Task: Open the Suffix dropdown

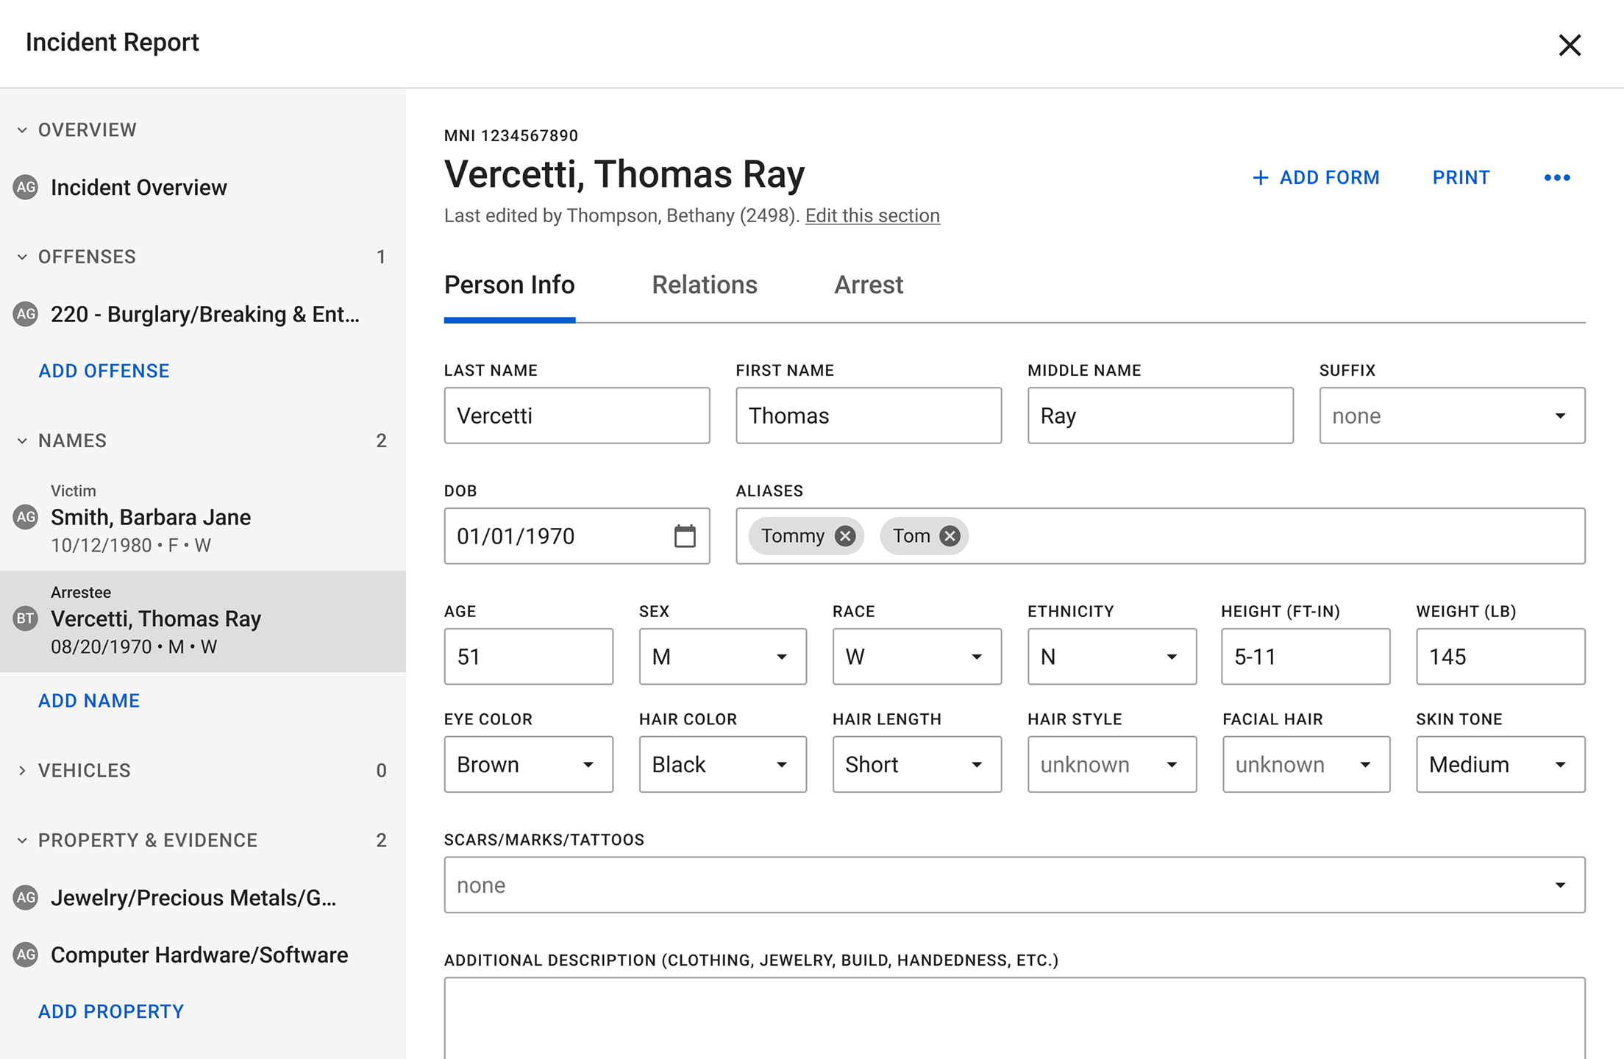Action: point(1452,416)
